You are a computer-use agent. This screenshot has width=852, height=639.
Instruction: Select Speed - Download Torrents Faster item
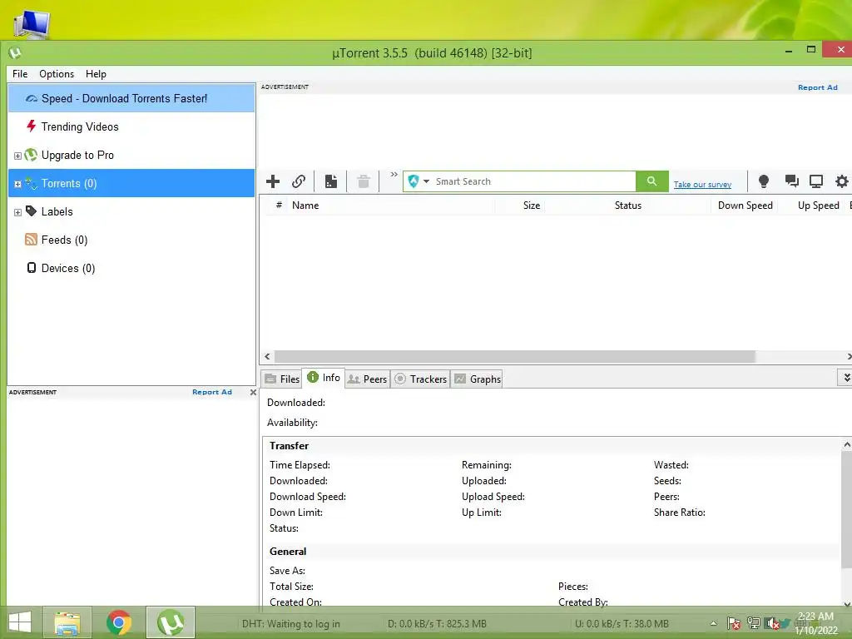click(x=131, y=98)
